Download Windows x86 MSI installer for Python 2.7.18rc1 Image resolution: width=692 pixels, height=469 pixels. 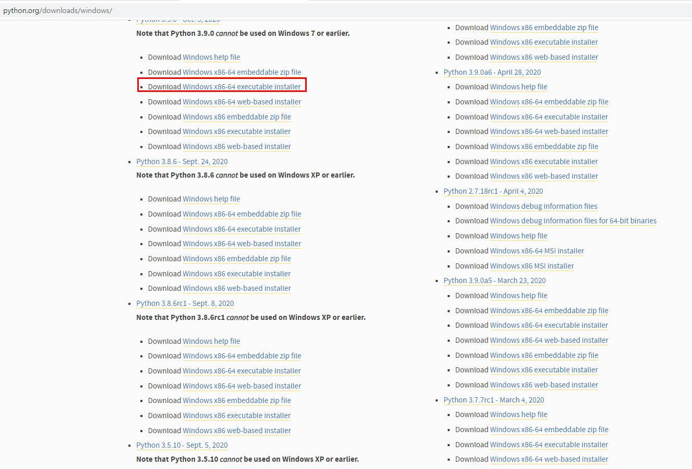tap(532, 266)
